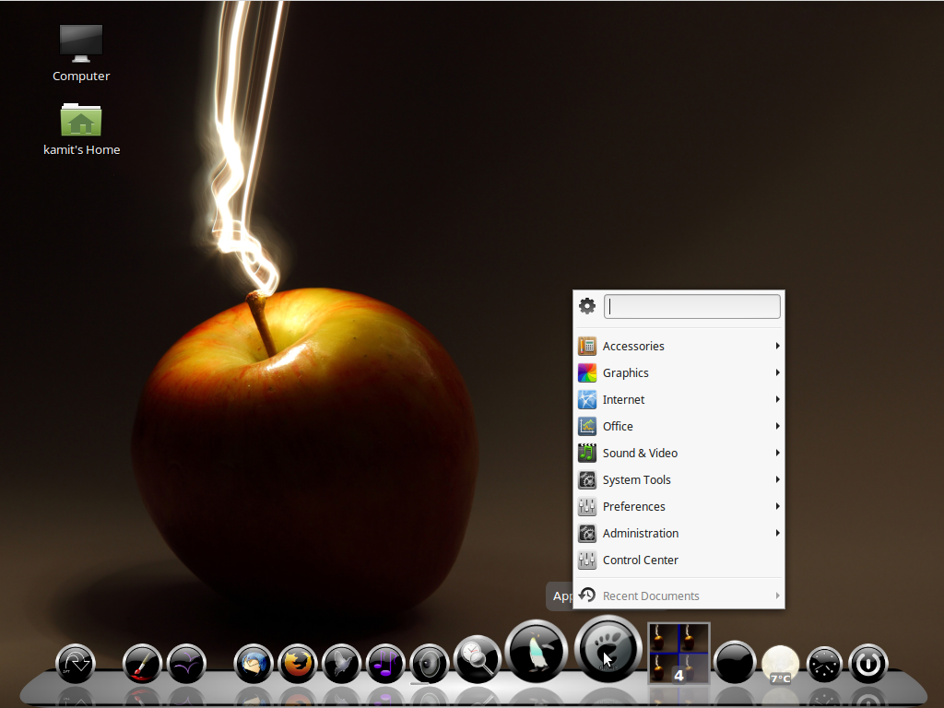Open the music player icon in the dock
Screen dimensions: 944x708
click(384, 662)
